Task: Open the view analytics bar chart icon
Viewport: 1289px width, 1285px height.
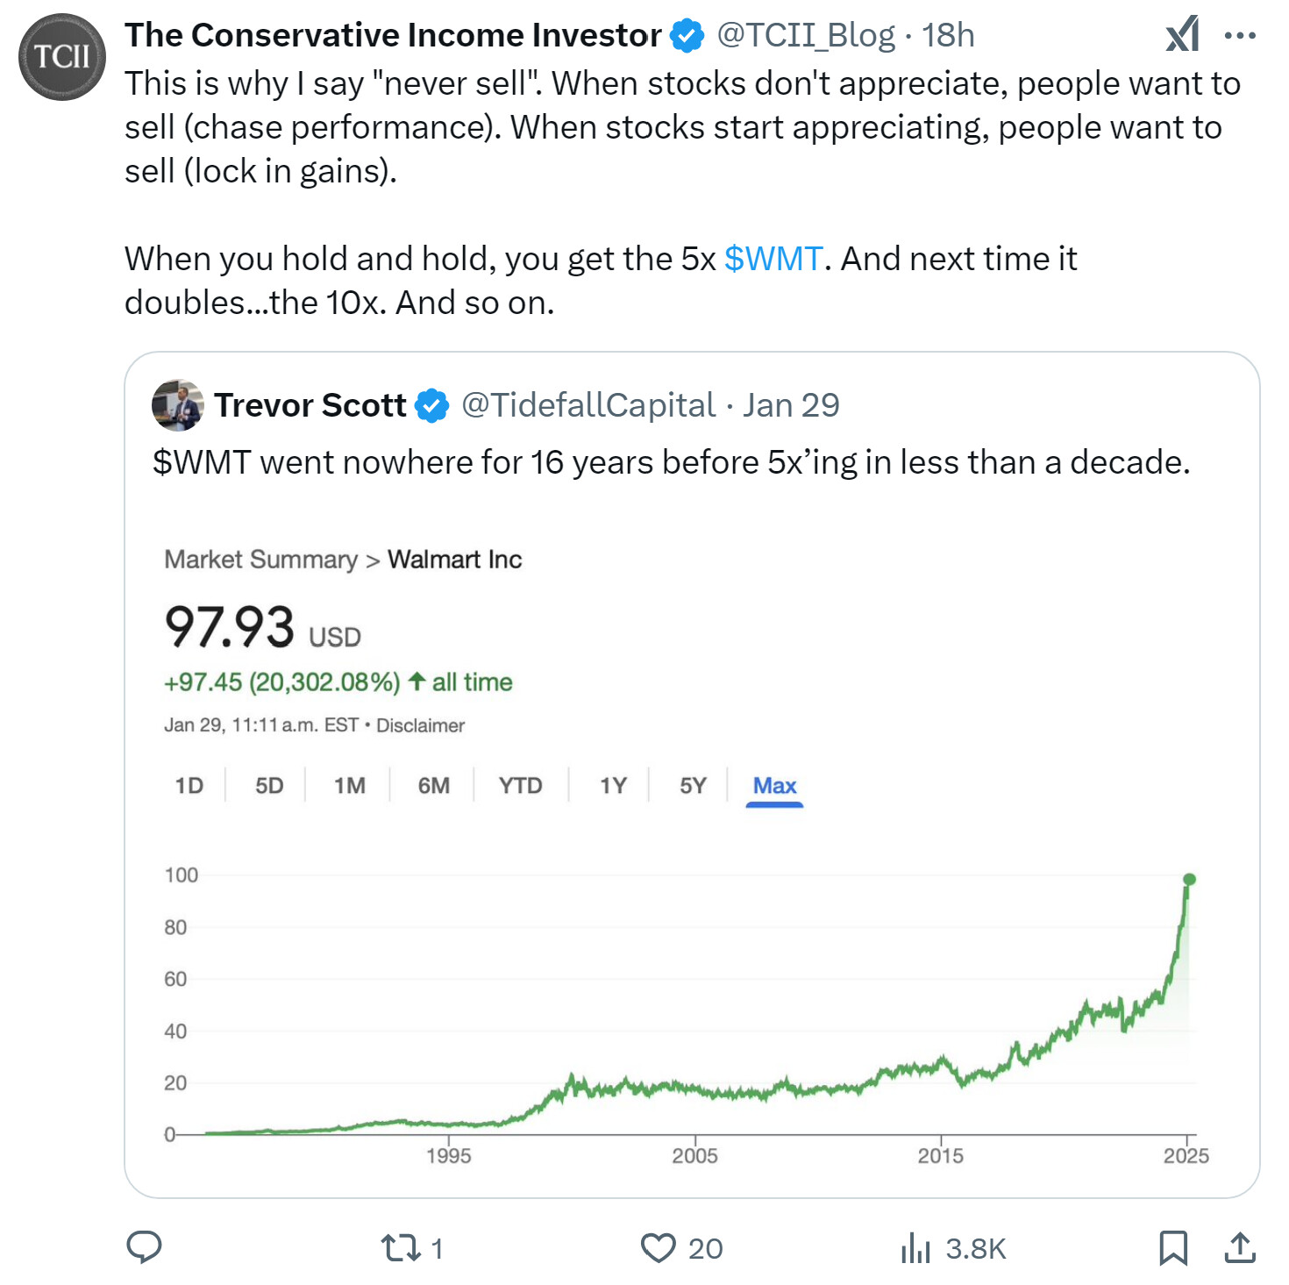Action: (915, 1247)
